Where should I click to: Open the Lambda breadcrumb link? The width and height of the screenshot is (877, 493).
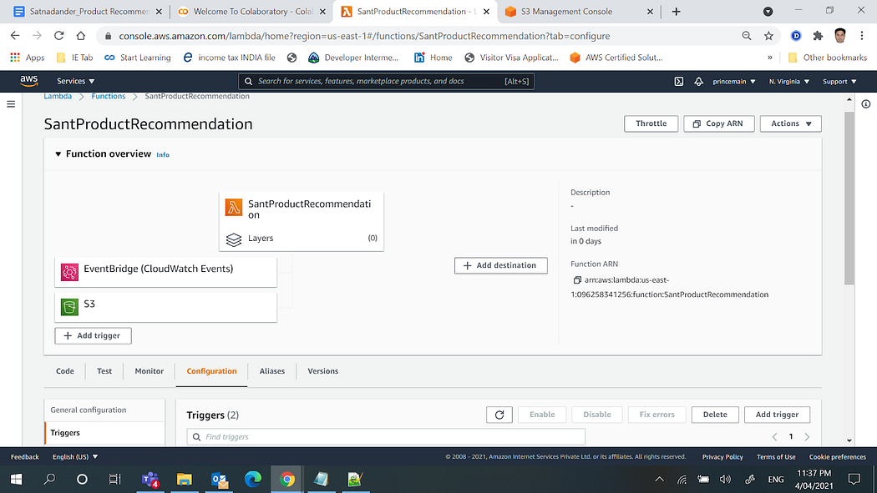tap(58, 96)
